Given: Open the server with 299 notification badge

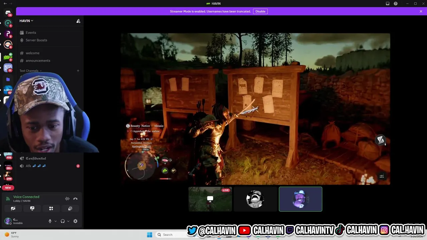Looking at the screenshot, I should pyautogui.click(x=8, y=176).
